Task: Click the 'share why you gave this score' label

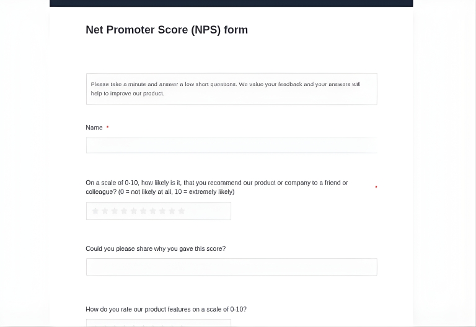Action: click(x=156, y=249)
